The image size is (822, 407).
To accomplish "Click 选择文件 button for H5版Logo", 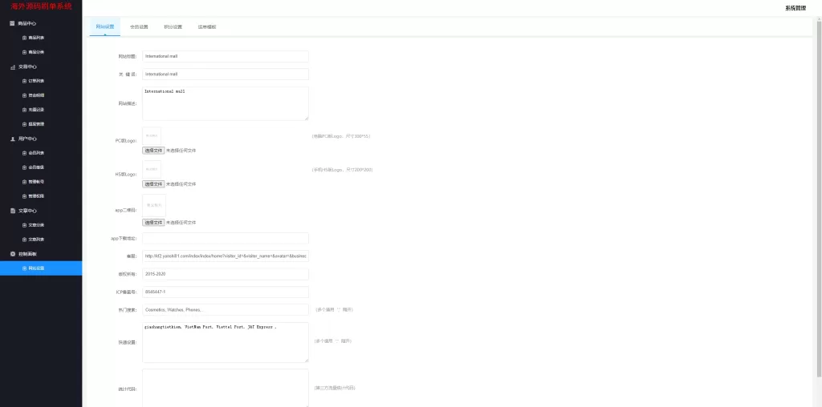I will tap(153, 184).
